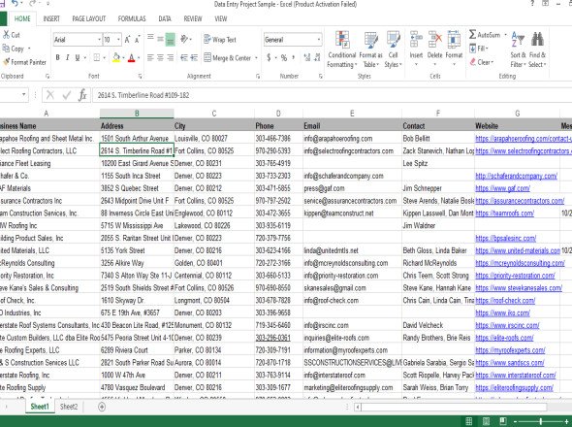
Task: Click the Copy icon in Clipboard
Action: [6, 49]
